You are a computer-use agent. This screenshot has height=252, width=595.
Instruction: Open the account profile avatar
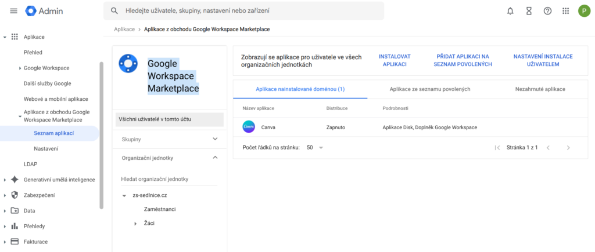584,11
